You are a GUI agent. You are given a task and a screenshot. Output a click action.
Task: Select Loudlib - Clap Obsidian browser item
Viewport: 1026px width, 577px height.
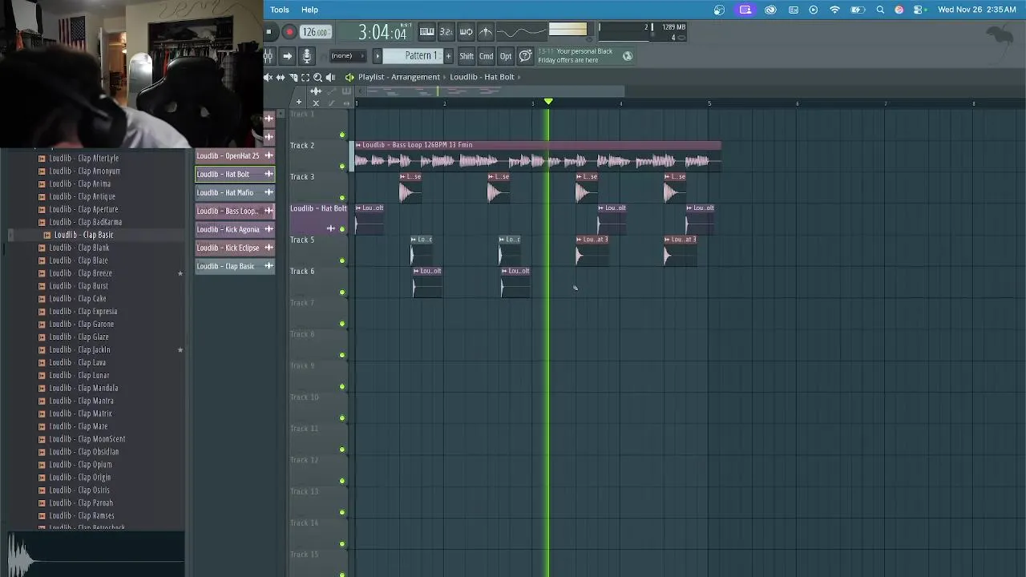coord(83,452)
